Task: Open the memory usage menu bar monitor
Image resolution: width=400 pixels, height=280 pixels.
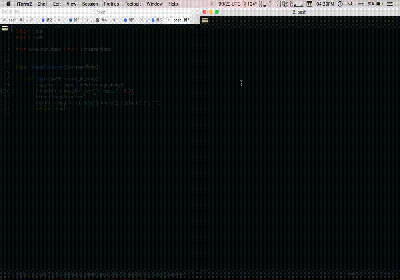Action: tap(262, 4)
